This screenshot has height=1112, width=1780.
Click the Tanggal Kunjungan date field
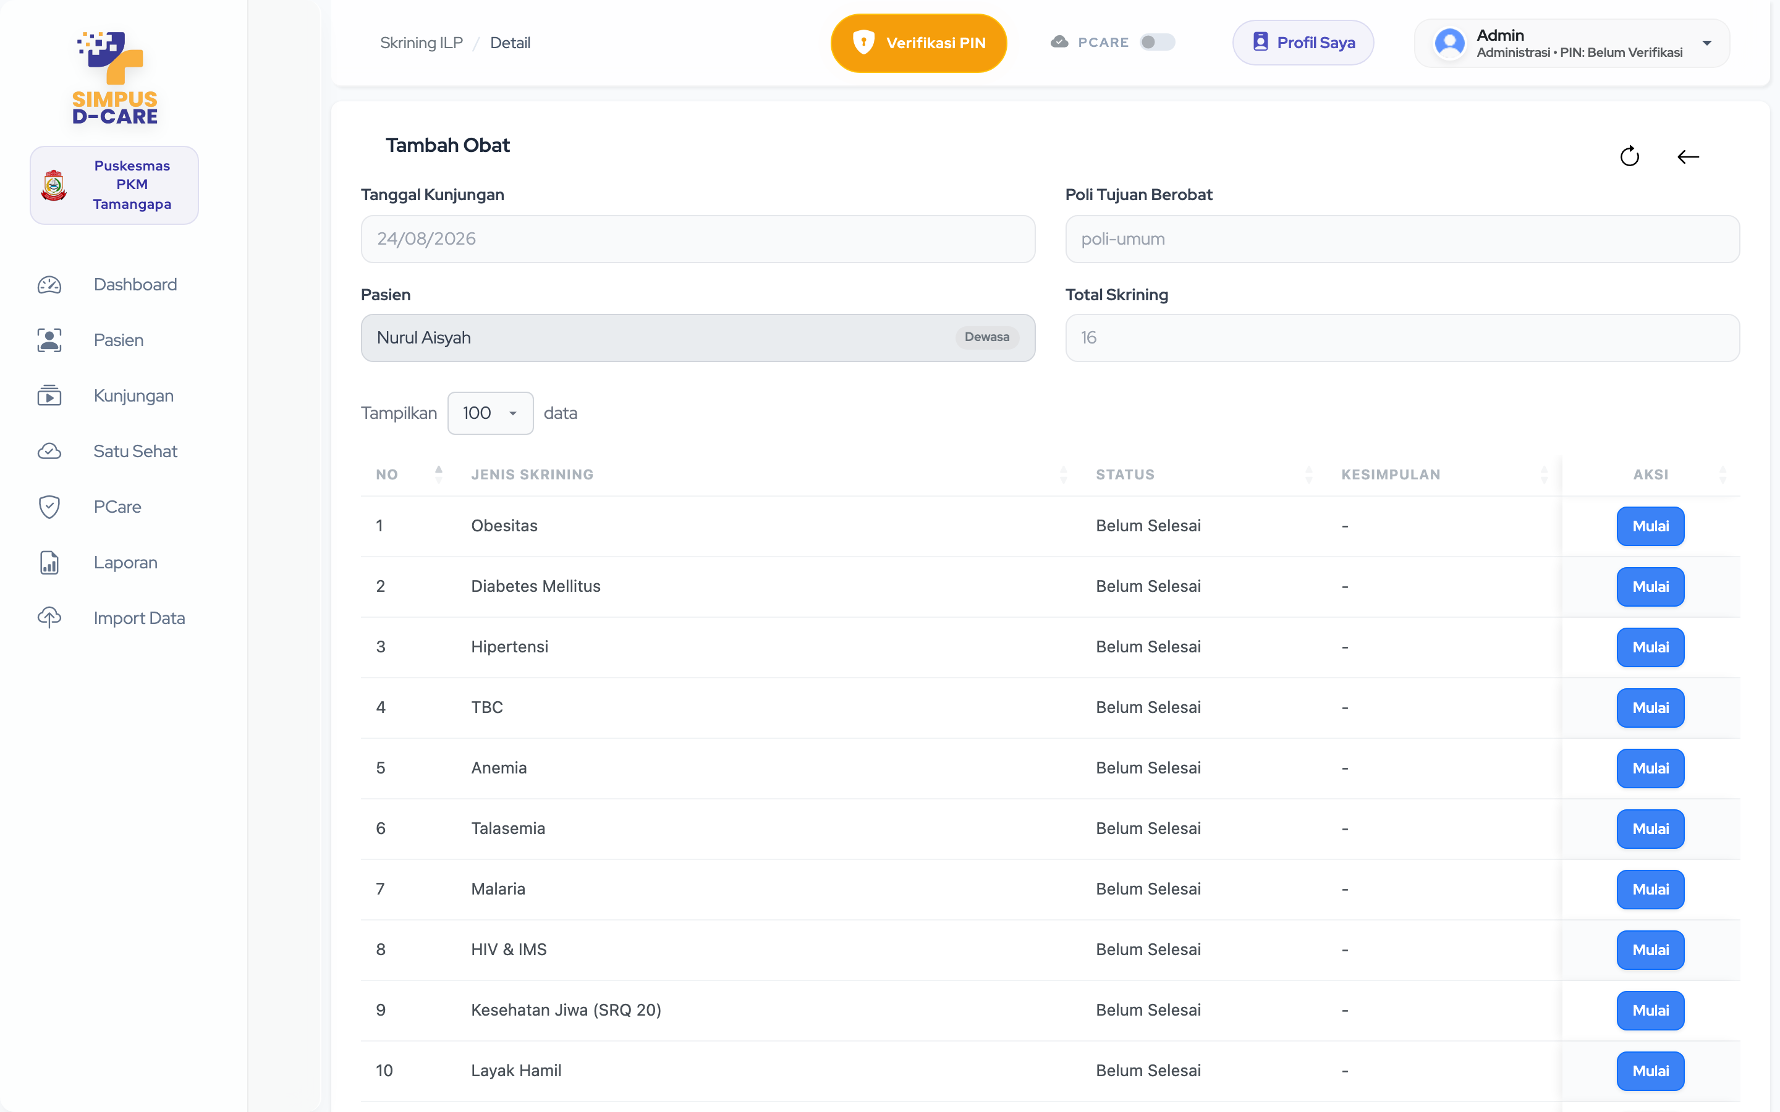click(698, 239)
